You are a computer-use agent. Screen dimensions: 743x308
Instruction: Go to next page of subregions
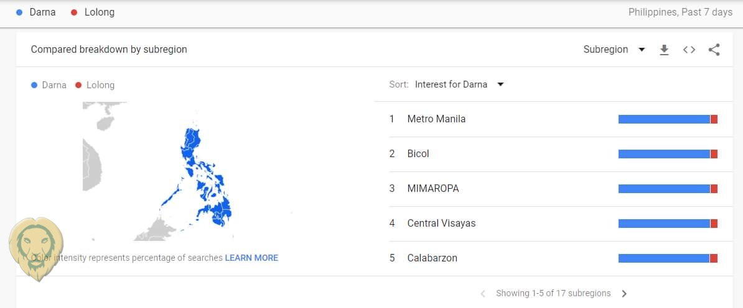[x=625, y=293]
